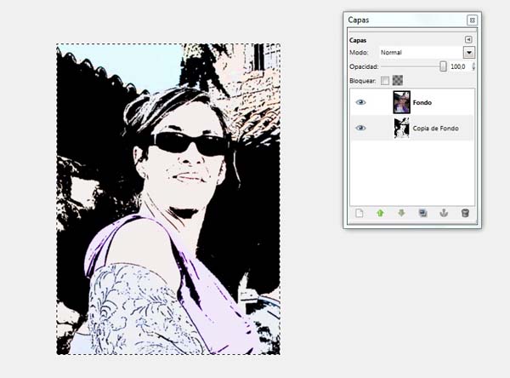The height and width of the screenshot is (378, 510).
Task: Select the Copia de Fondo layer thumbnail
Action: [x=402, y=128]
